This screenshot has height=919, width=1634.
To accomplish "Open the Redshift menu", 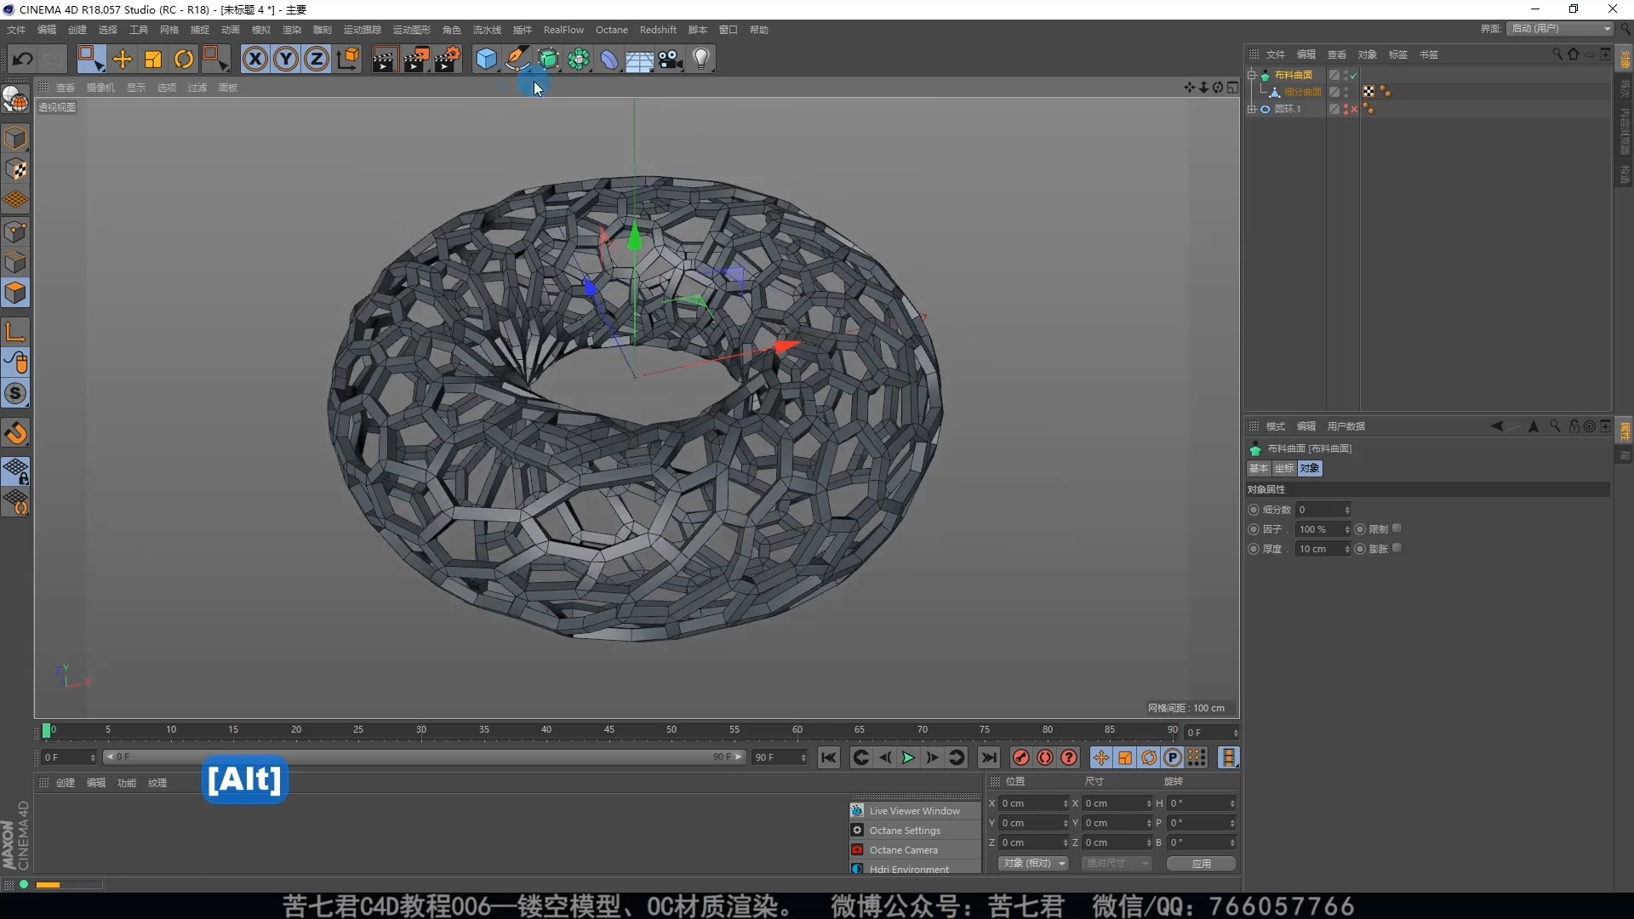I will [658, 30].
